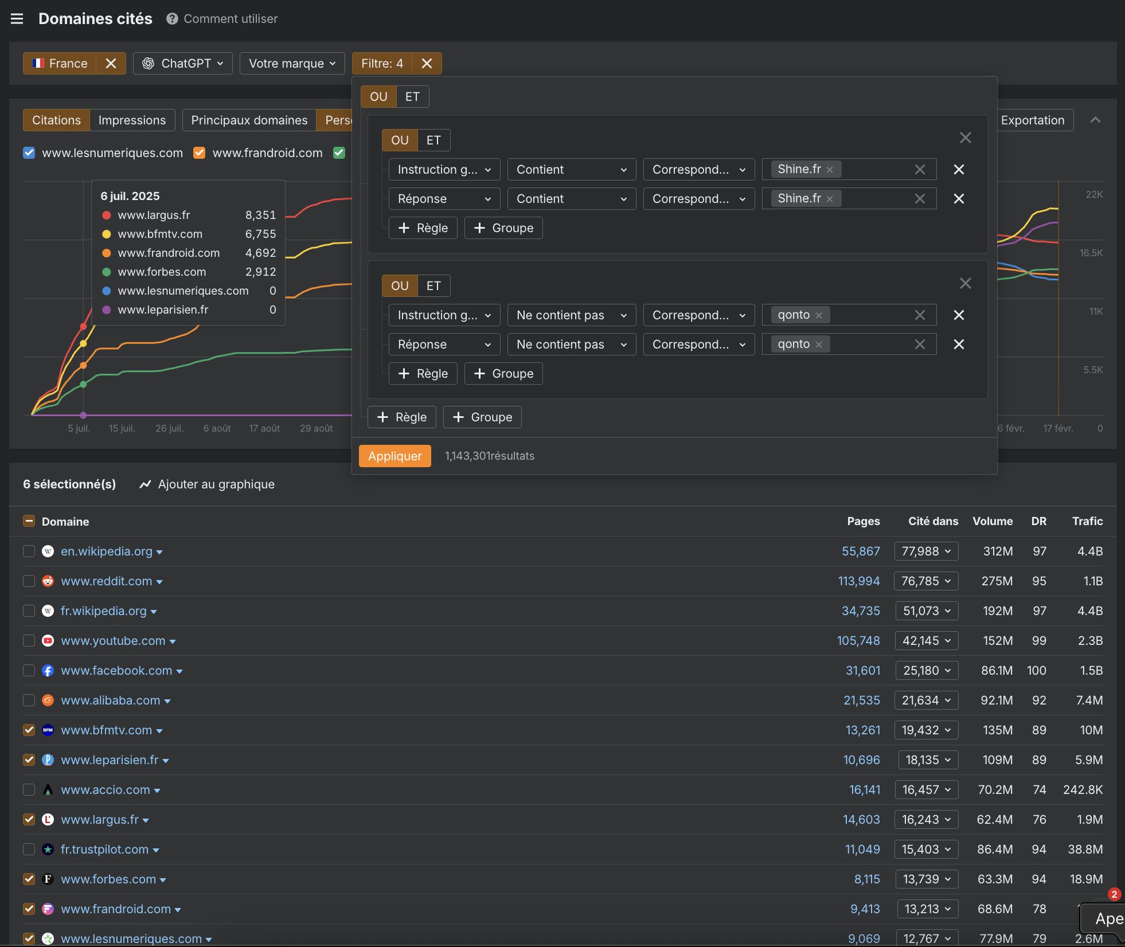This screenshot has height=947, width=1125.
Task: Select the Principaux domaines tab
Action: (x=249, y=120)
